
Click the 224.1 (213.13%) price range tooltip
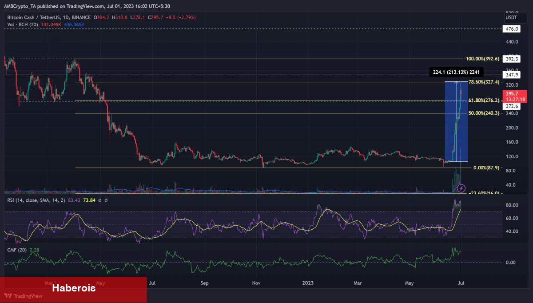point(456,72)
